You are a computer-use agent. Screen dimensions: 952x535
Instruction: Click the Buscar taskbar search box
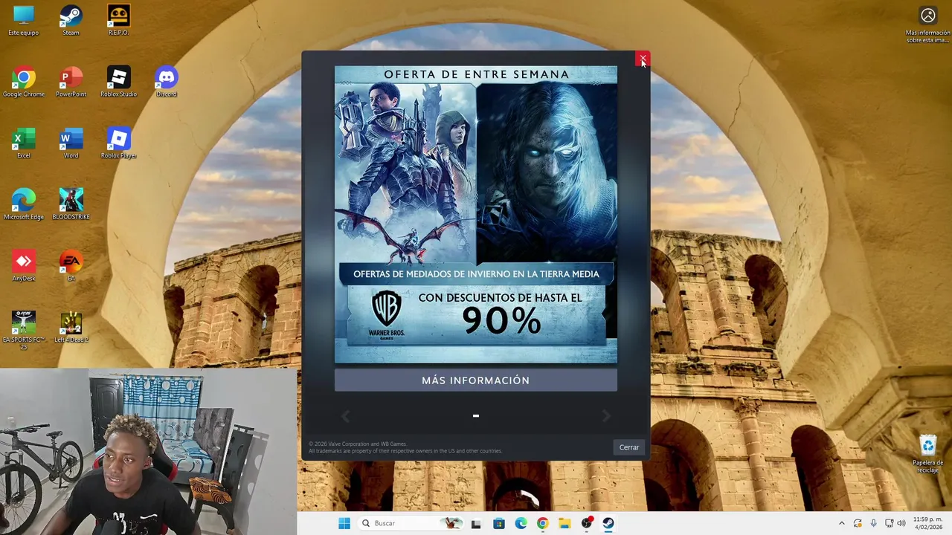click(411, 523)
